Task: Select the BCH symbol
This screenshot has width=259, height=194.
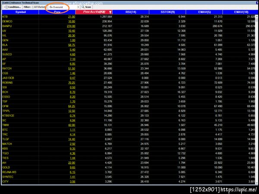Action: click(x=5, y=92)
